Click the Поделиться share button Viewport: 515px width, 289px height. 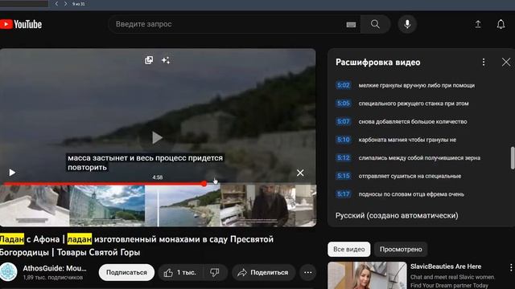[263, 272]
